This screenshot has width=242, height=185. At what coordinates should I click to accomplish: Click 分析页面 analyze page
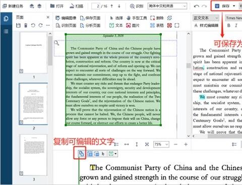pos(90,25)
